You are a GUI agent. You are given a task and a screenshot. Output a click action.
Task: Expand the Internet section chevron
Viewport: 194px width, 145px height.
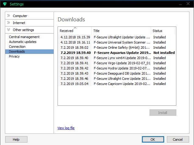[9, 23]
